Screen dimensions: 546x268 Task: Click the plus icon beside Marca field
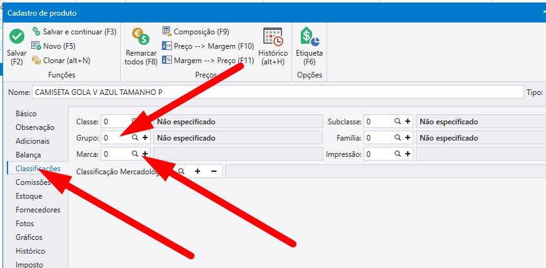(x=145, y=153)
